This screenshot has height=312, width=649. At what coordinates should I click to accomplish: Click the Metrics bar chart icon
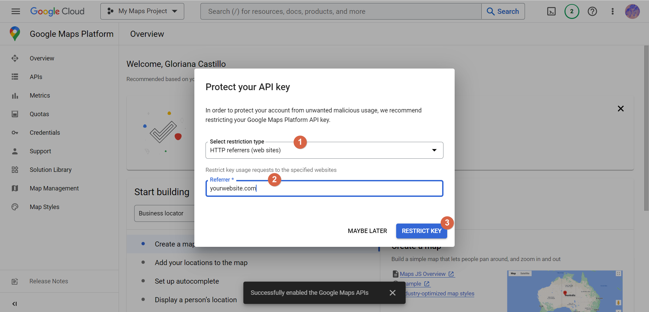(x=15, y=96)
